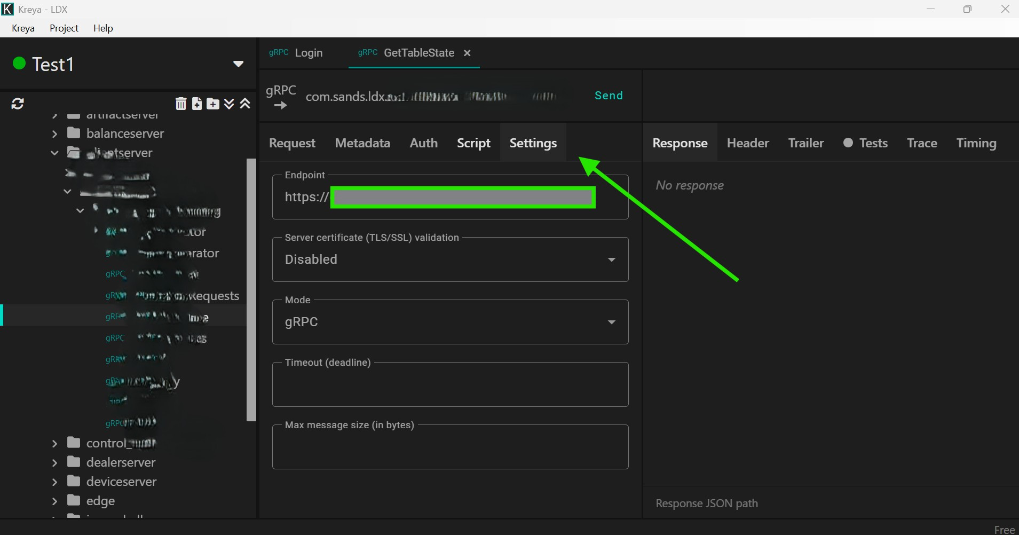Select the Response tab
This screenshot has height=535, width=1019.
click(680, 143)
